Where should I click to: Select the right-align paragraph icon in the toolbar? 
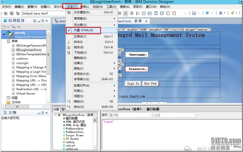click(x=132, y=13)
